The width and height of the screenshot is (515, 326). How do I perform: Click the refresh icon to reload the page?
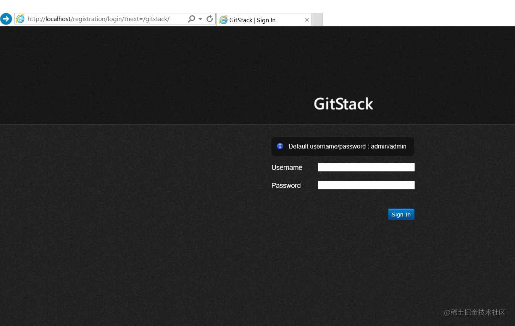pyautogui.click(x=209, y=19)
